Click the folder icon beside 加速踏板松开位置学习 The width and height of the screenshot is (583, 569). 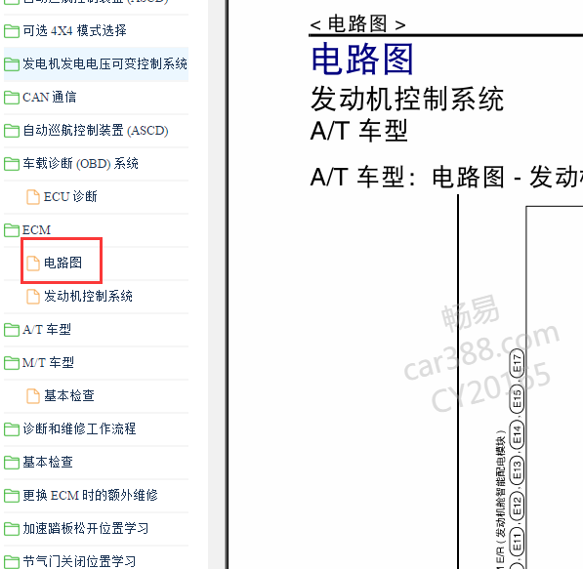point(12,528)
